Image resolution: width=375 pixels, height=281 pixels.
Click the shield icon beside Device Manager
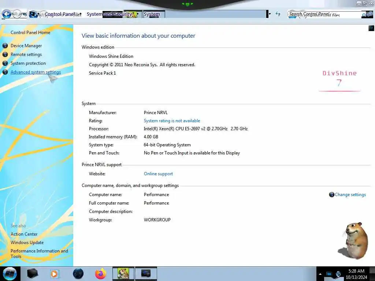5,46
